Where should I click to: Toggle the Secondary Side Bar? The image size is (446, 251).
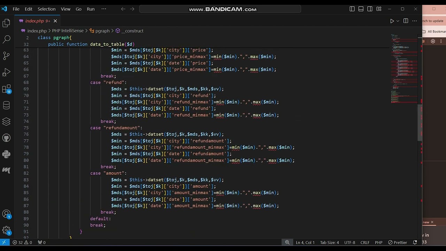click(370, 9)
